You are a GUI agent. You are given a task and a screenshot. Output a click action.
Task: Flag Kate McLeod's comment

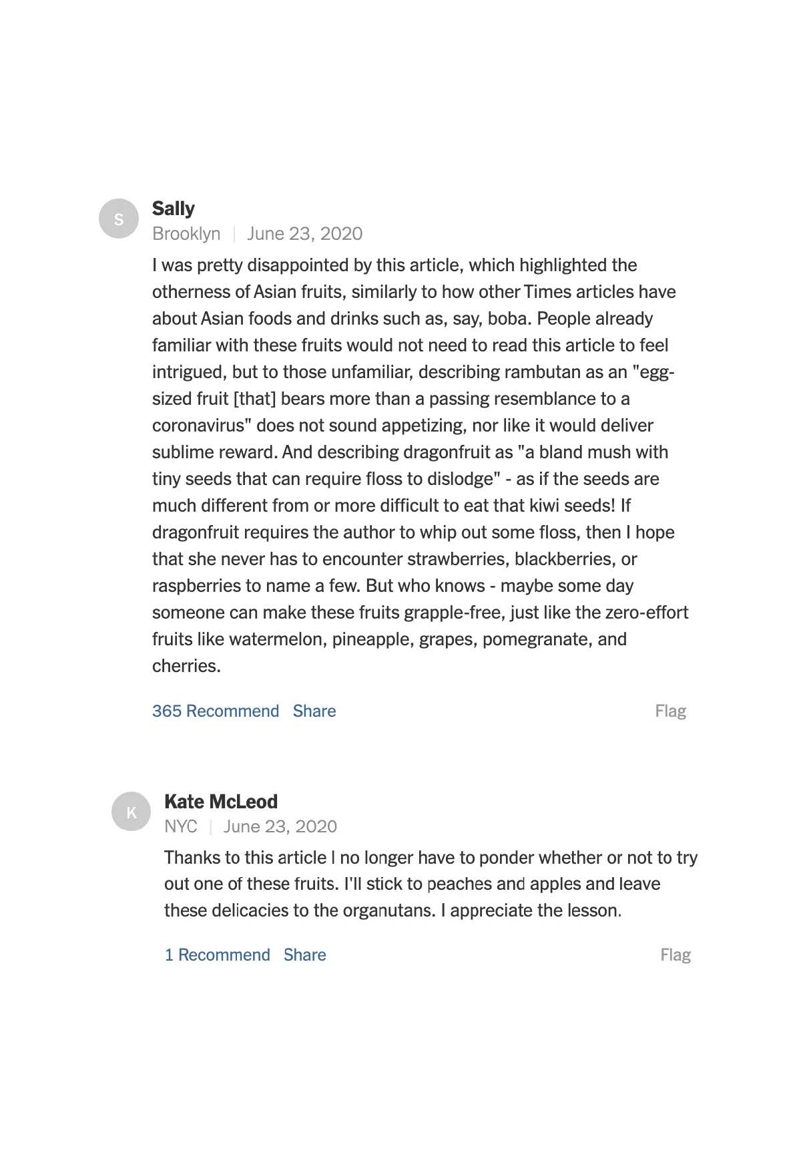coord(675,955)
